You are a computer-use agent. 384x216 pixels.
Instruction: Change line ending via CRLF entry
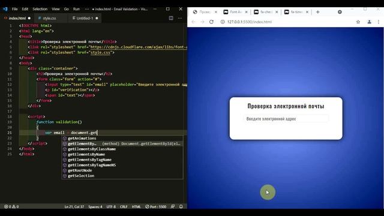pos(124,206)
